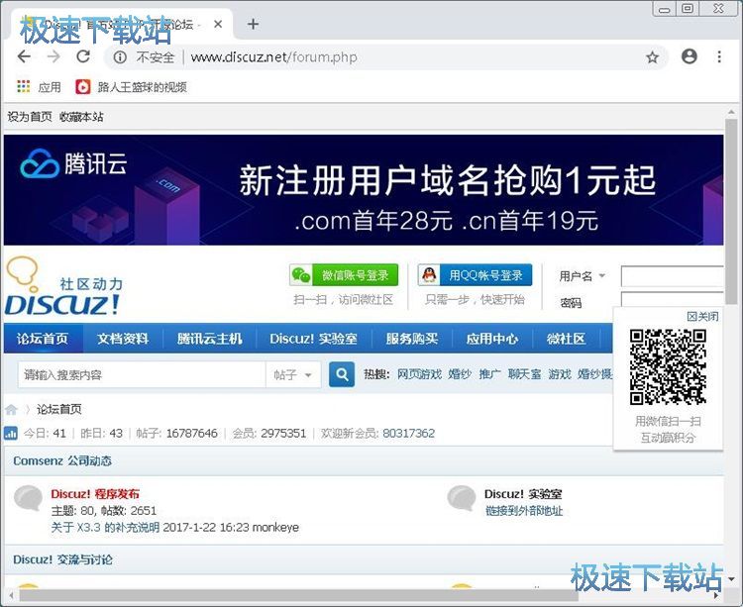Open the 路人王篮球的视频 bookmark
This screenshot has width=743, height=607.
(131, 87)
